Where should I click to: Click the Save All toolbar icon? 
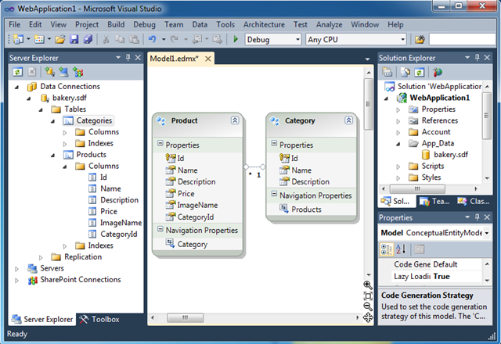tap(88, 39)
